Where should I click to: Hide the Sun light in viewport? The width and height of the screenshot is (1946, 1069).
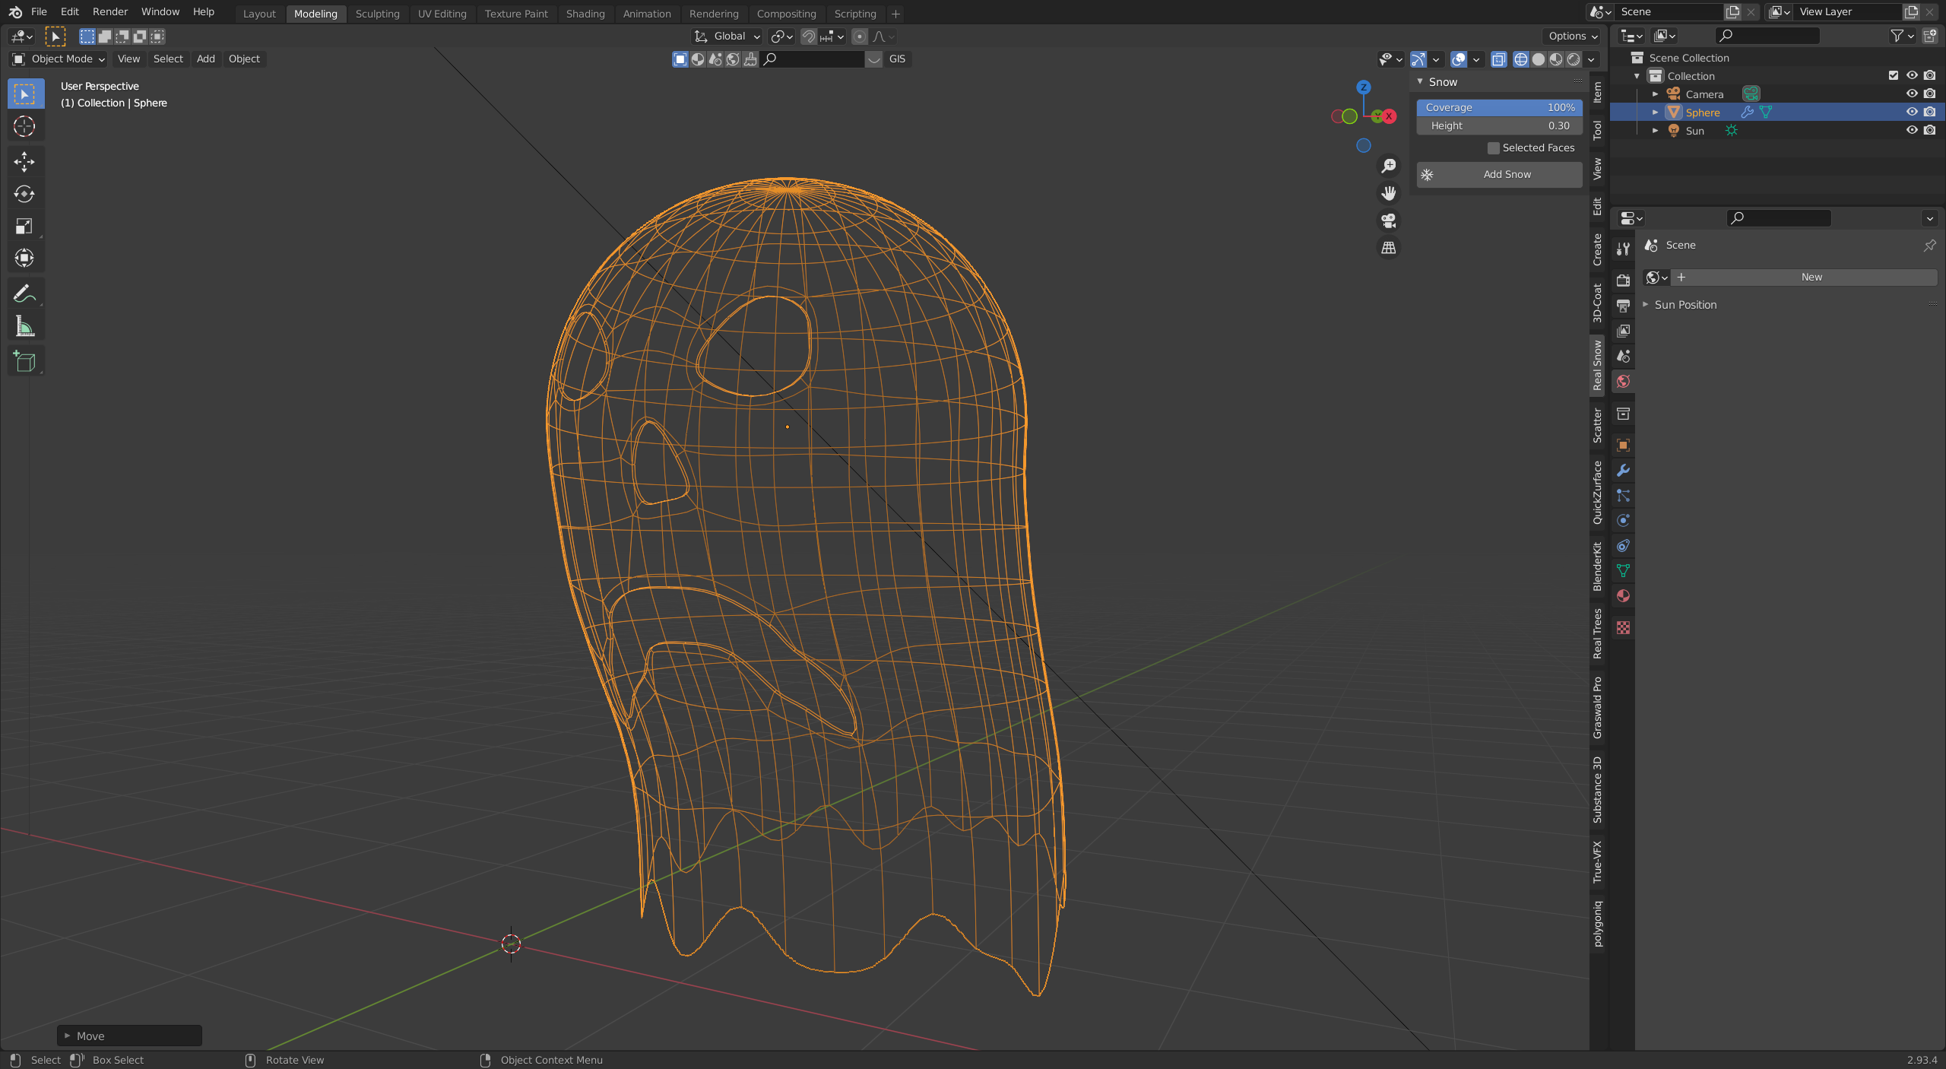(x=1911, y=130)
